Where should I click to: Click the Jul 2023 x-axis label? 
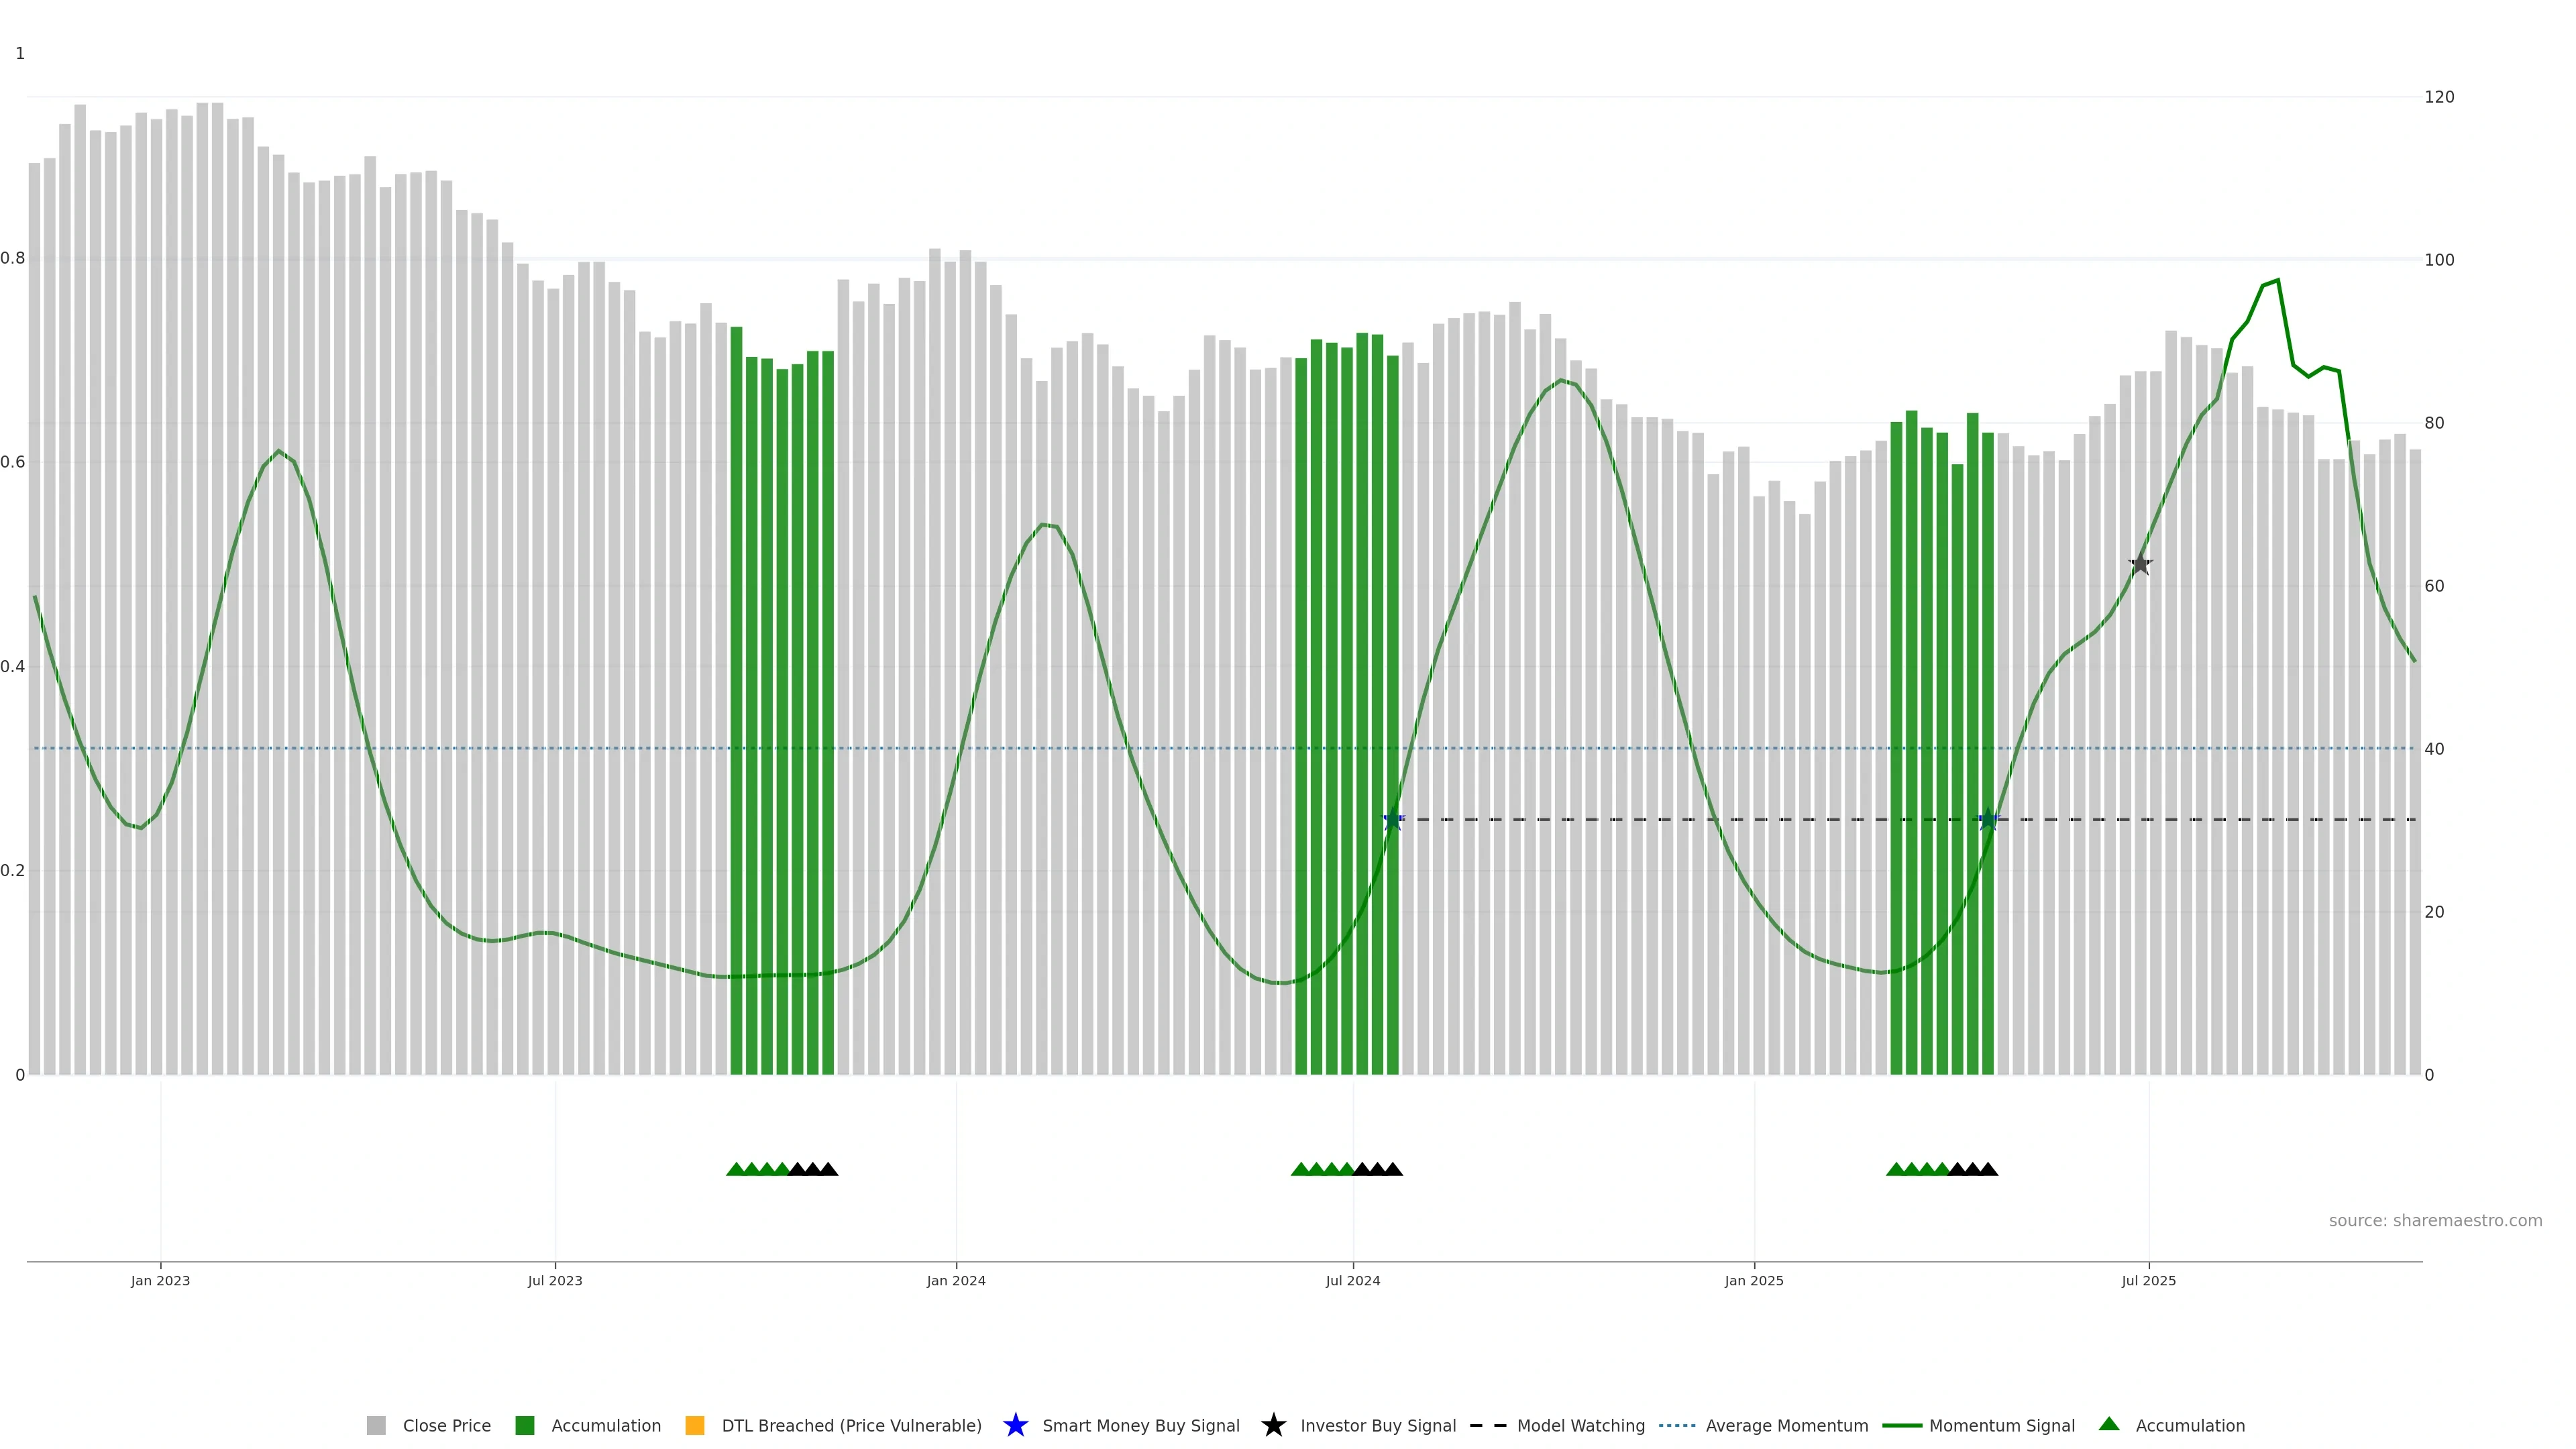pos(555,1281)
